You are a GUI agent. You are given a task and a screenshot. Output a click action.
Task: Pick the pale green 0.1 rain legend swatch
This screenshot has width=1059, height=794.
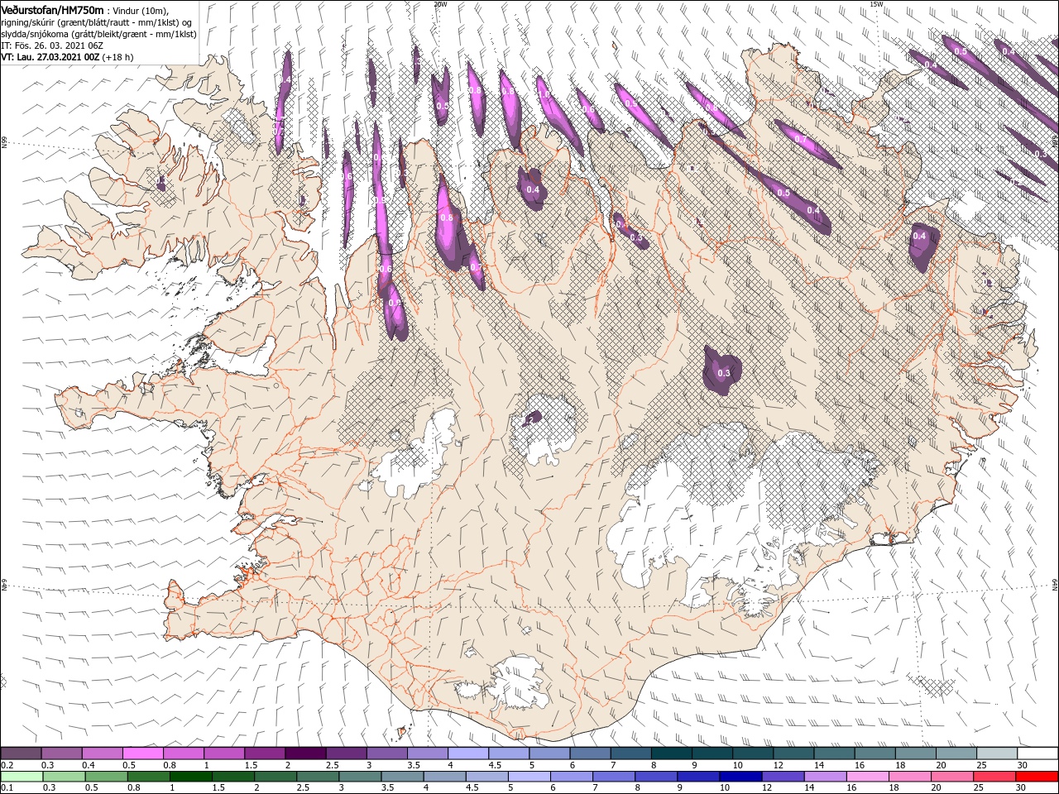[22, 777]
